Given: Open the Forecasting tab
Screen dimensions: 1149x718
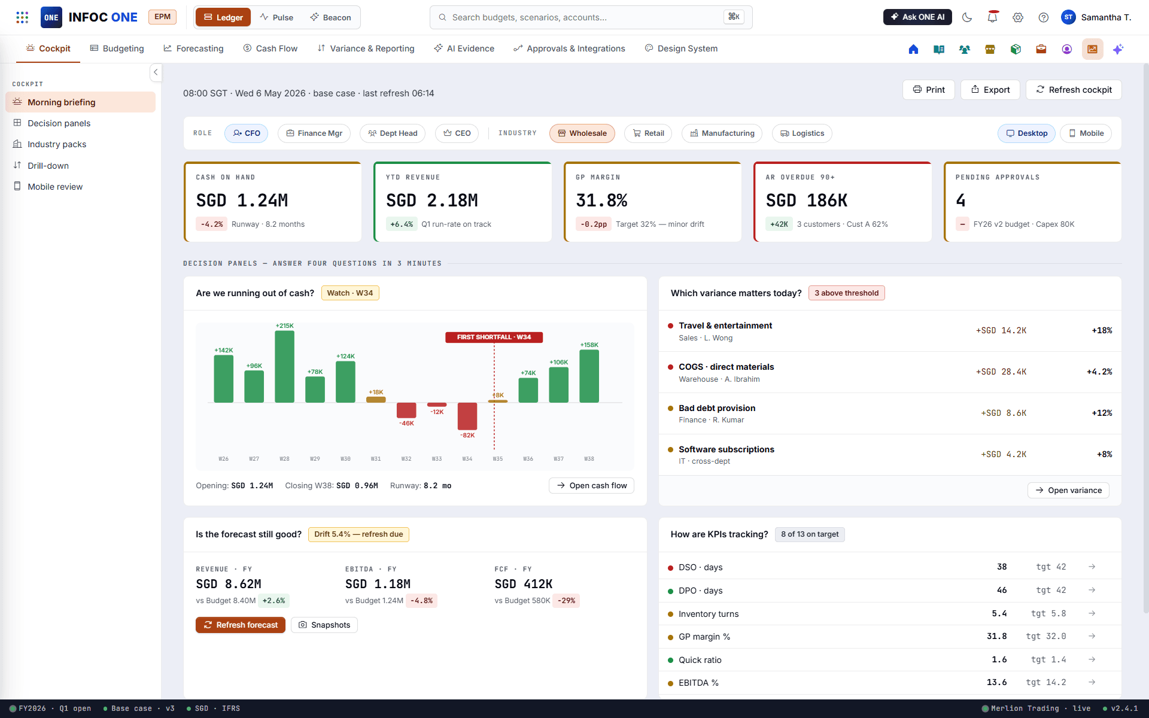Looking at the screenshot, I should coord(193,48).
